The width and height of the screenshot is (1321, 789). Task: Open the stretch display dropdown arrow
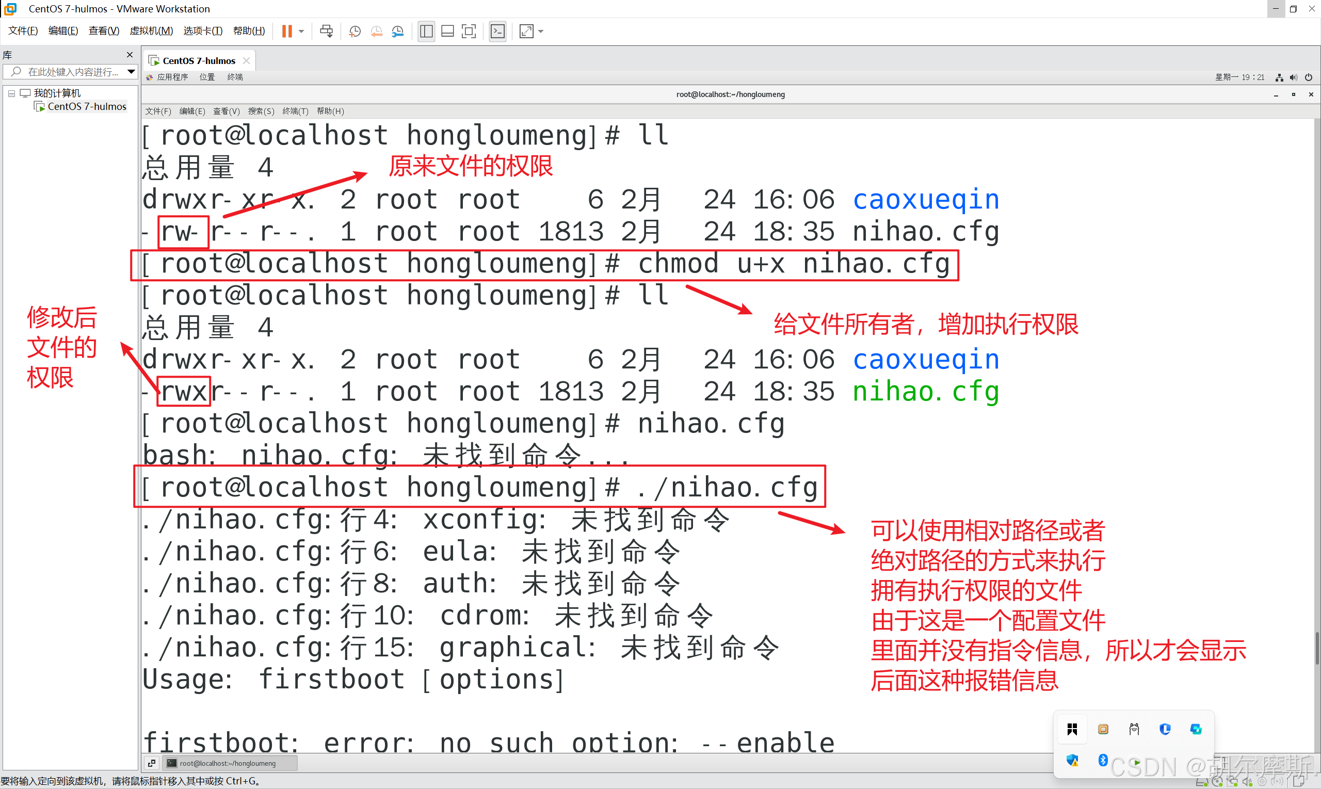[541, 31]
